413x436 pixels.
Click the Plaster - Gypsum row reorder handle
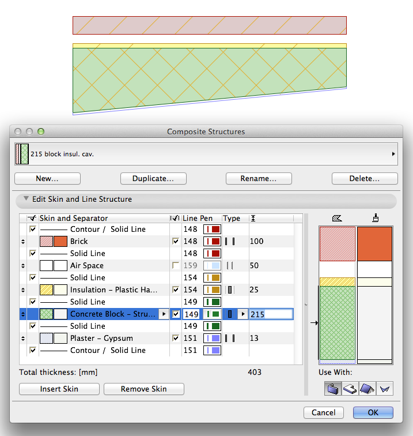pyautogui.click(x=23, y=339)
